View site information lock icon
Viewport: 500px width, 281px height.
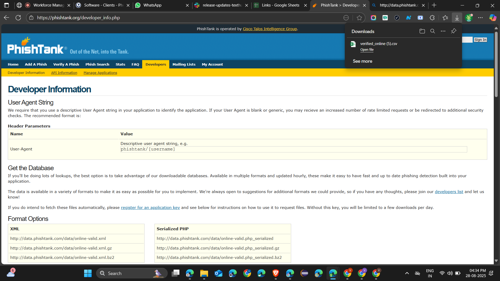[31, 18]
